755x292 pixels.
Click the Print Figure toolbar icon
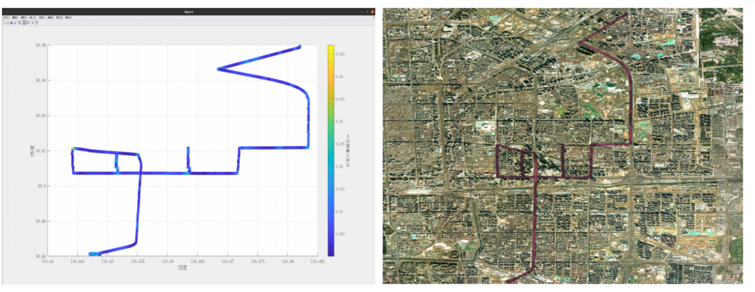[x=15, y=23]
